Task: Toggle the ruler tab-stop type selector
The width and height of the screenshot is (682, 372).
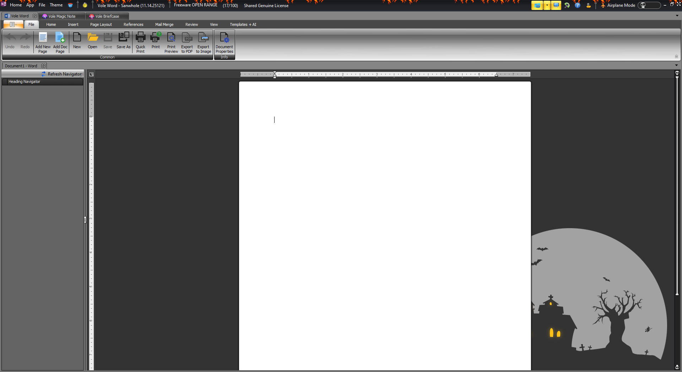Action: click(x=91, y=74)
